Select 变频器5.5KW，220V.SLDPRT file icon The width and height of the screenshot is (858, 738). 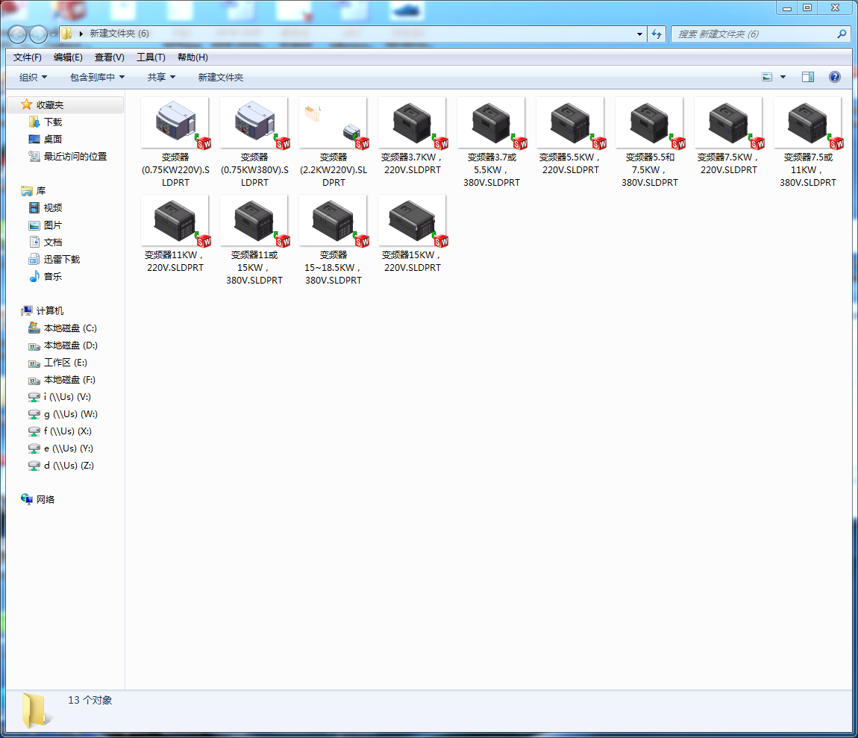click(x=571, y=122)
